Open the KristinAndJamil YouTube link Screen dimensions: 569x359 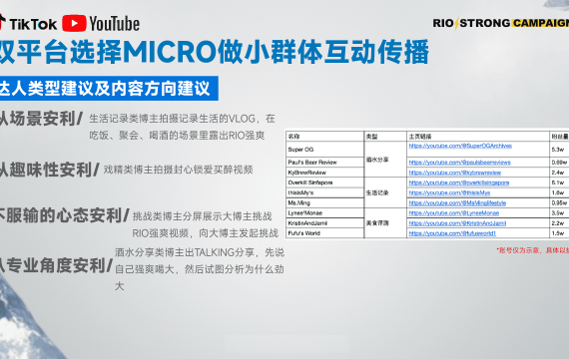[457, 223]
